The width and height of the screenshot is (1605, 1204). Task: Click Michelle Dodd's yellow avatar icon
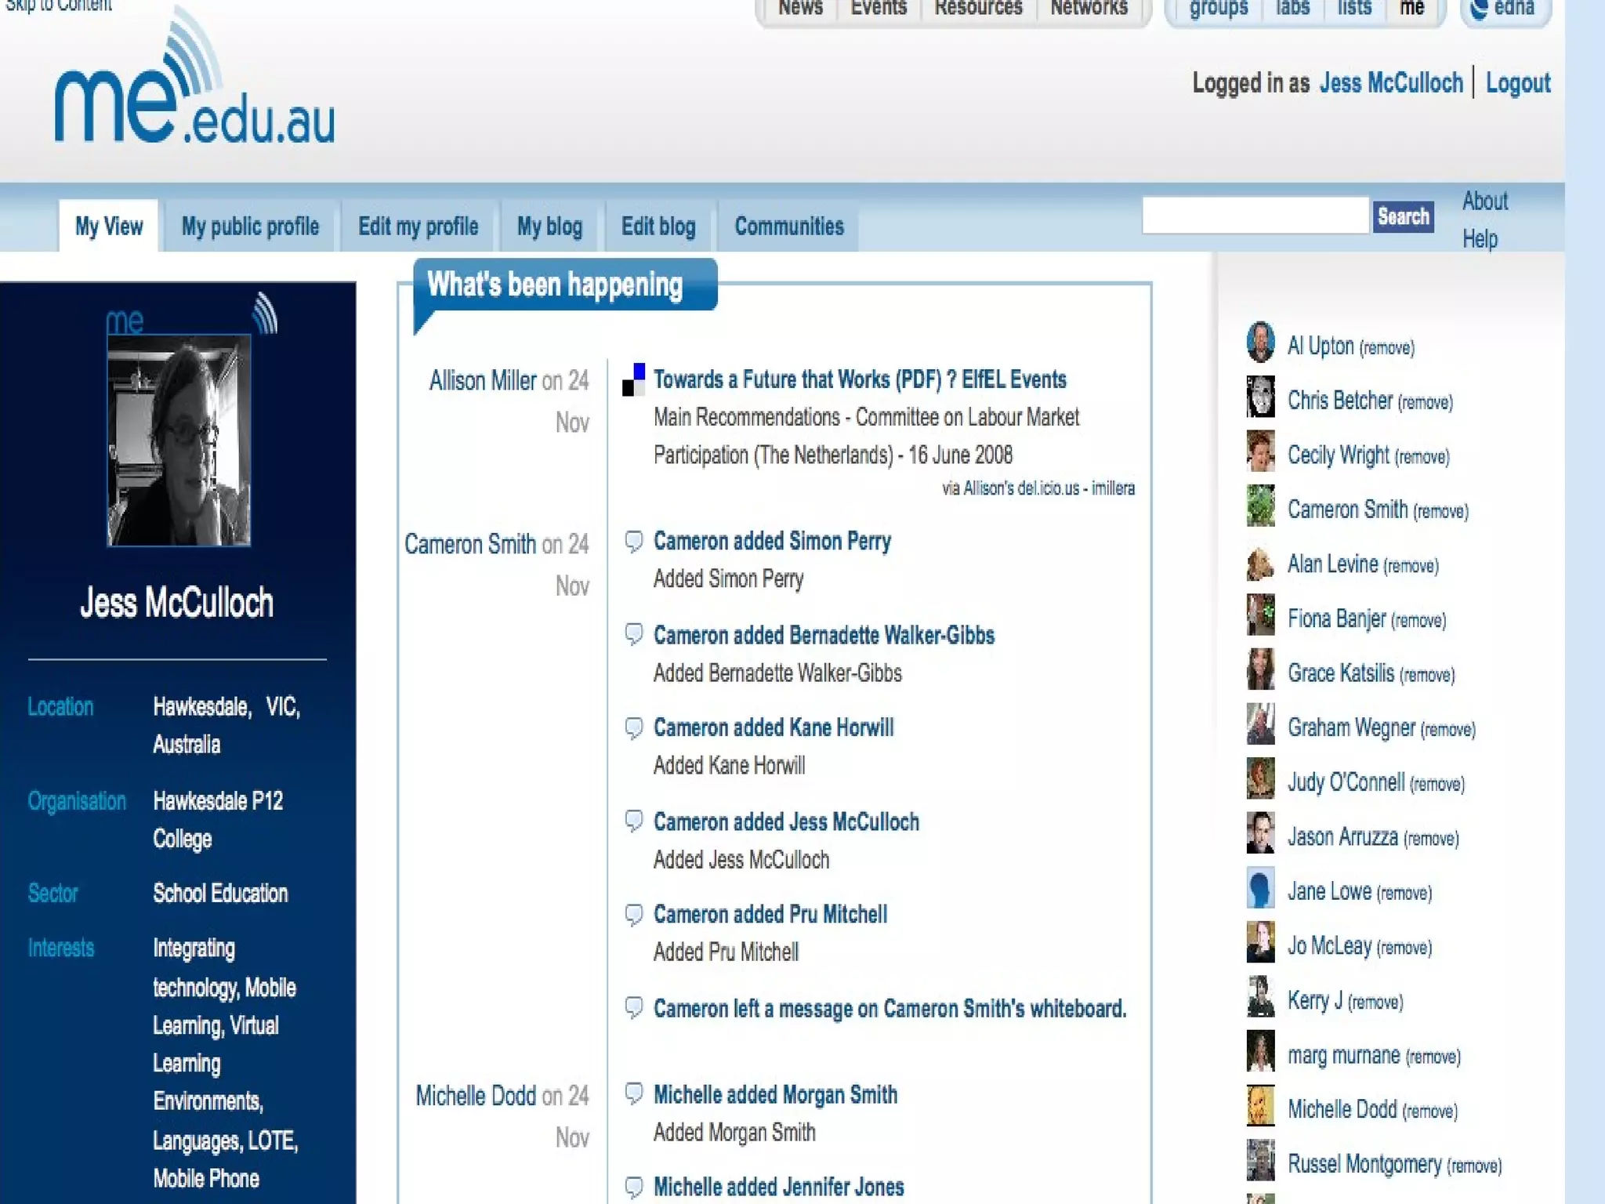click(1260, 1106)
